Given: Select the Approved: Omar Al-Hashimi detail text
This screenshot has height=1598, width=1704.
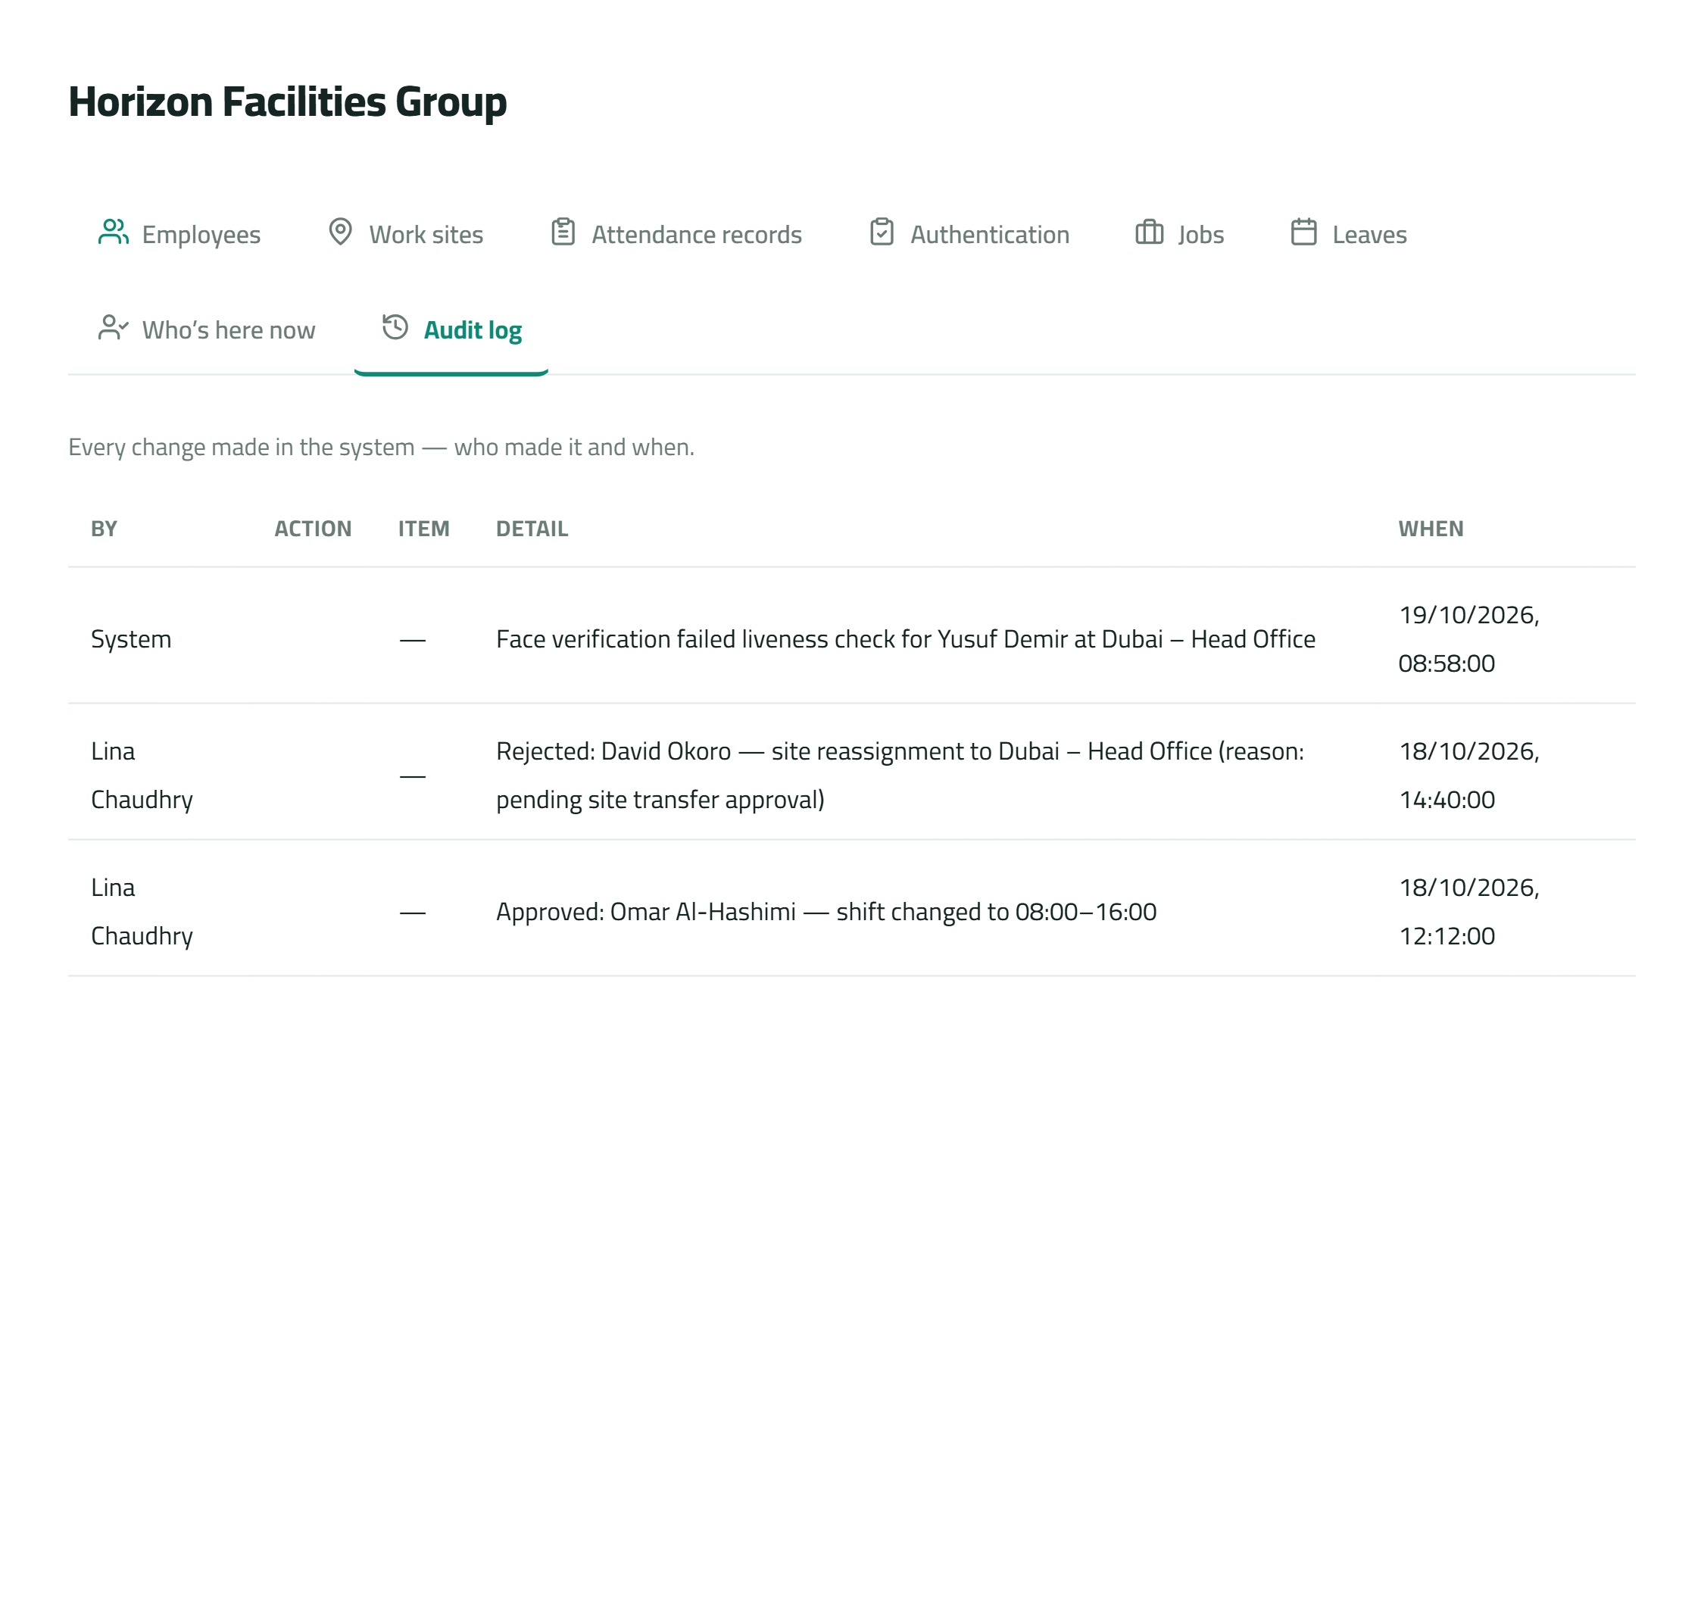Looking at the screenshot, I should (x=826, y=912).
